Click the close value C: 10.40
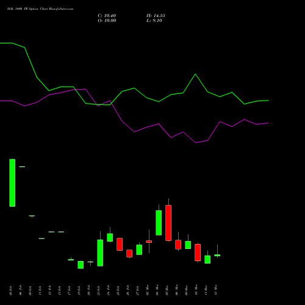The width and height of the screenshot is (305, 305). pos(107,16)
